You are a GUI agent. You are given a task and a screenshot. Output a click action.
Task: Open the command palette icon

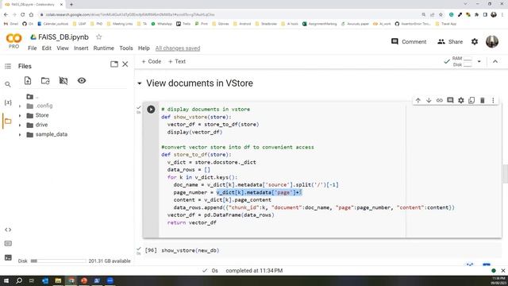[x=8, y=244]
